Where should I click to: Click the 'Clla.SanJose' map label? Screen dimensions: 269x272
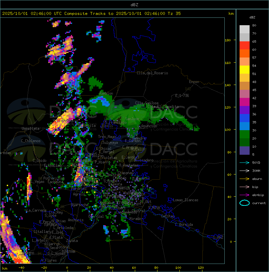(x=147, y=103)
